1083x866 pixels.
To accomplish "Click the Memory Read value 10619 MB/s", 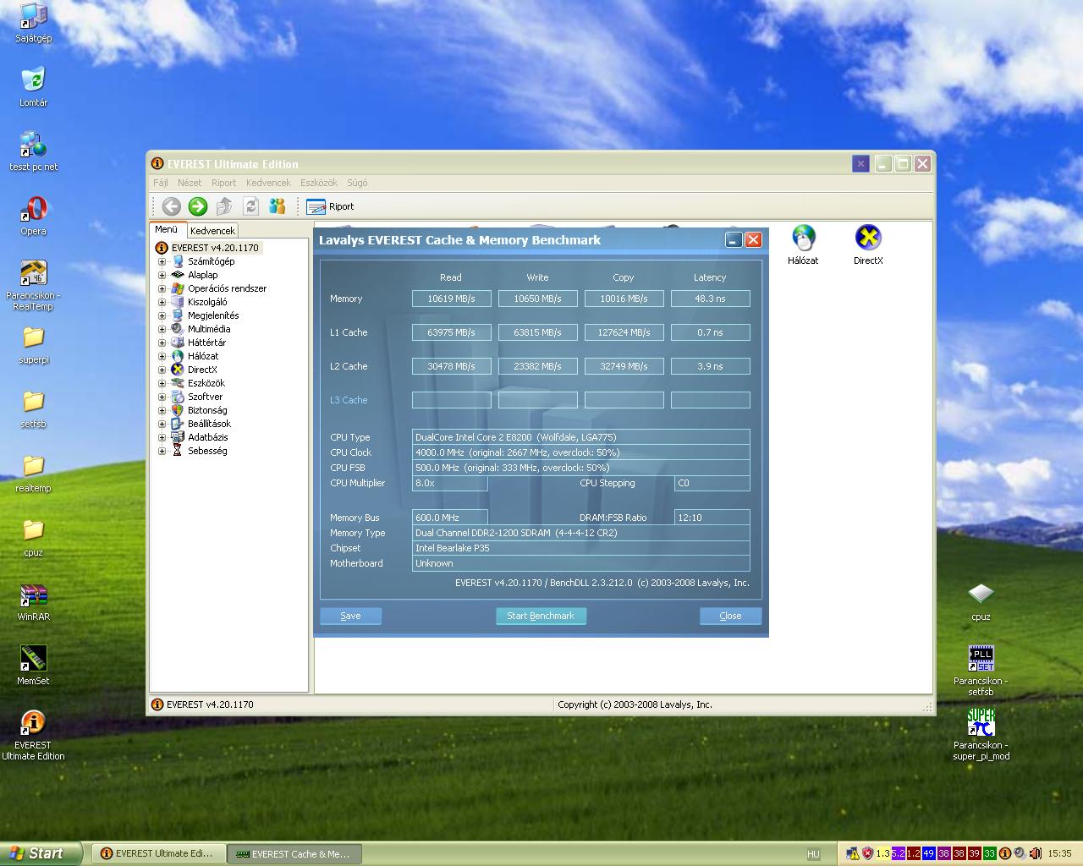I will [451, 299].
